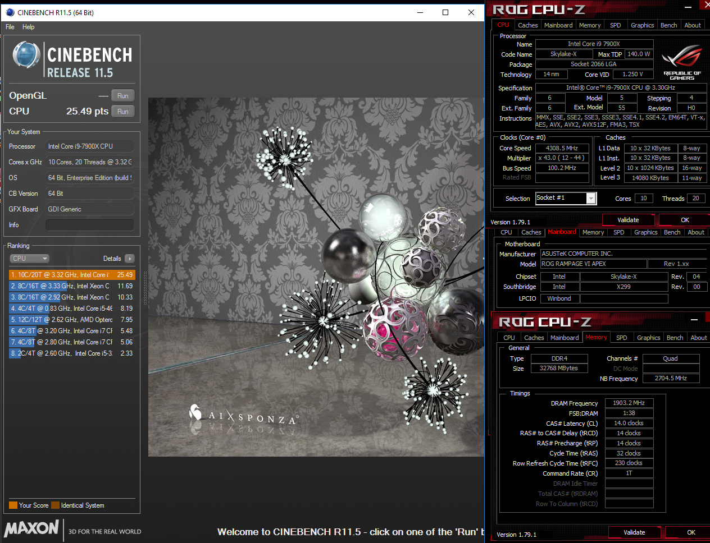The width and height of the screenshot is (710, 543).
Task: Open the Help menu in Cinebench
Action: (x=28, y=27)
